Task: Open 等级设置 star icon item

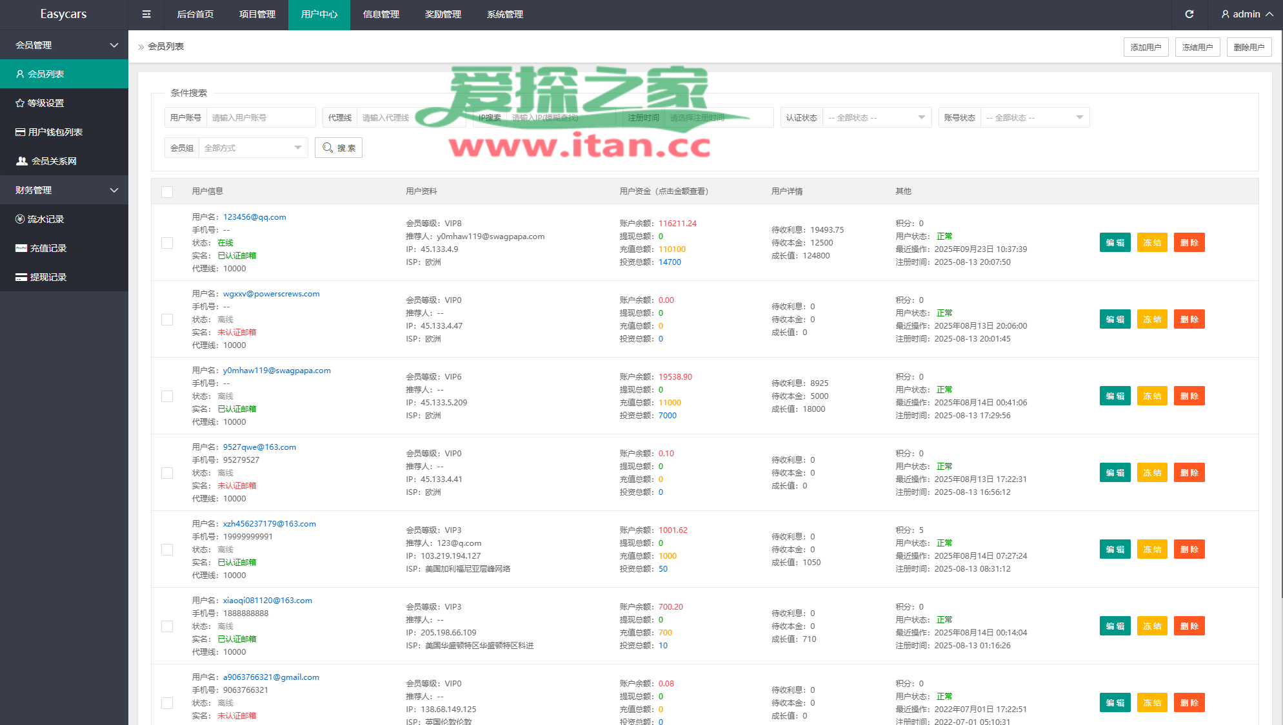Action: pos(45,103)
